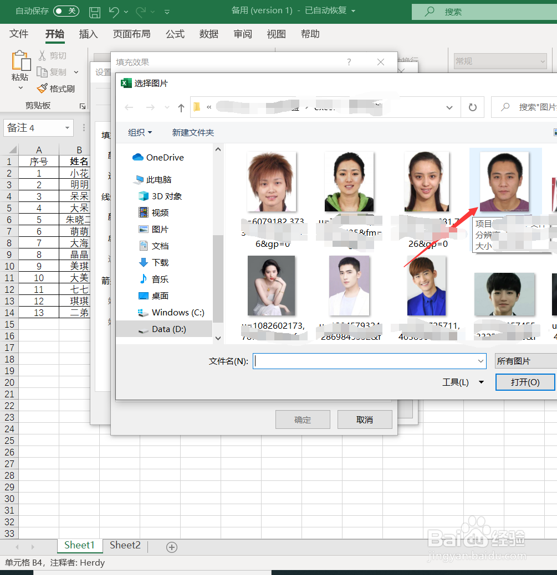Toggle the AutoSave switch
557x575 pixels.
click(67, 11)
